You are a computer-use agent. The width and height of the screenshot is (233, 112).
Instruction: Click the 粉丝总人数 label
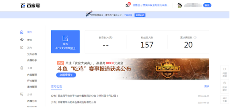[x=147, y=38]
